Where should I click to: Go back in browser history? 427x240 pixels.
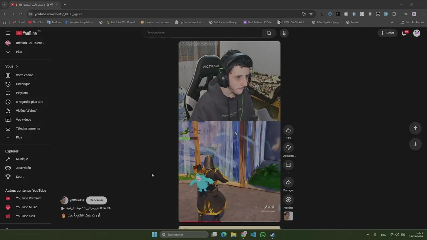5,14
